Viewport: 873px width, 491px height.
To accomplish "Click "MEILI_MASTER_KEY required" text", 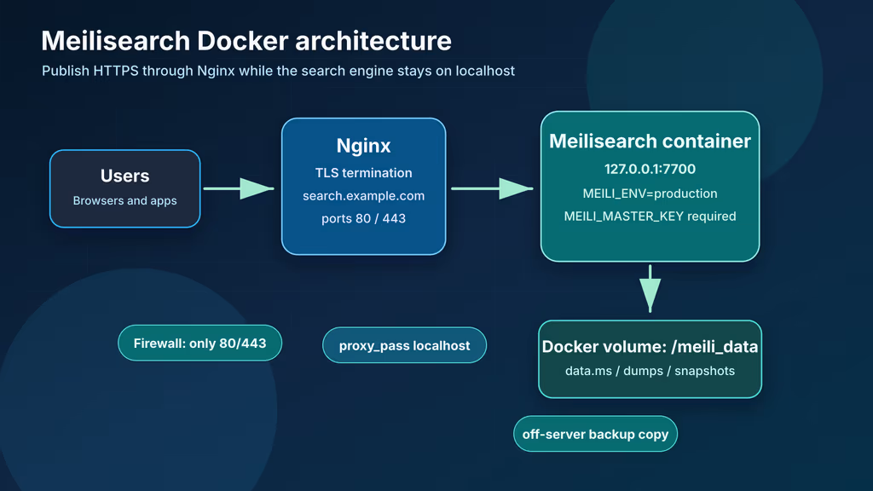I will [650, 217].
